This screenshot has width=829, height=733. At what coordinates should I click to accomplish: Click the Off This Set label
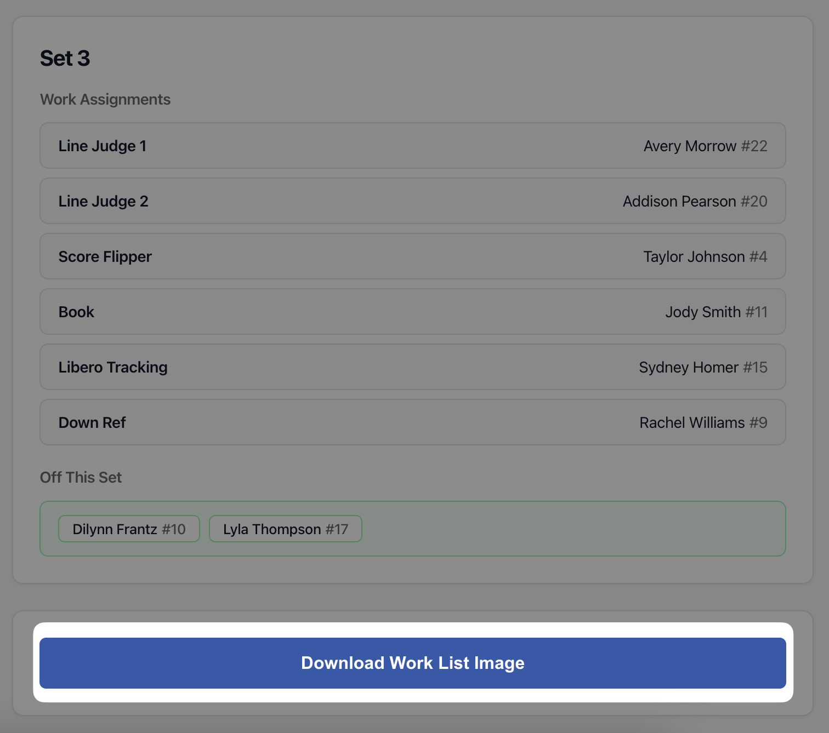pos(81,477)
